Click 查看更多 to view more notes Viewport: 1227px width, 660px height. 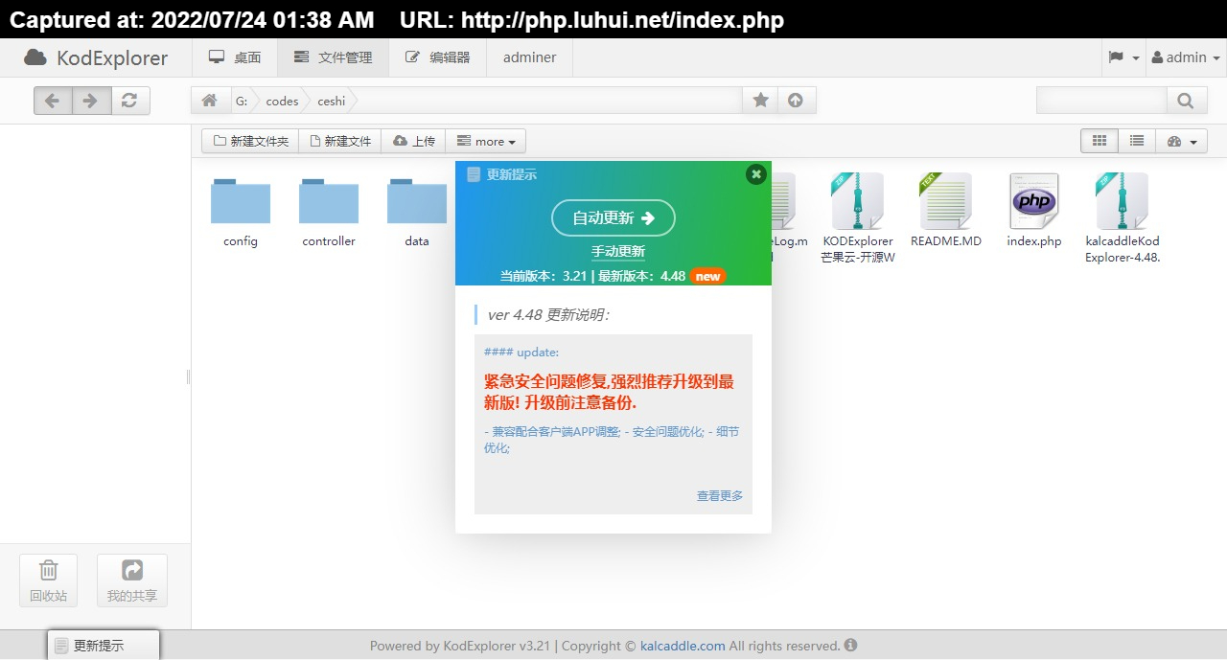(720, 495)
